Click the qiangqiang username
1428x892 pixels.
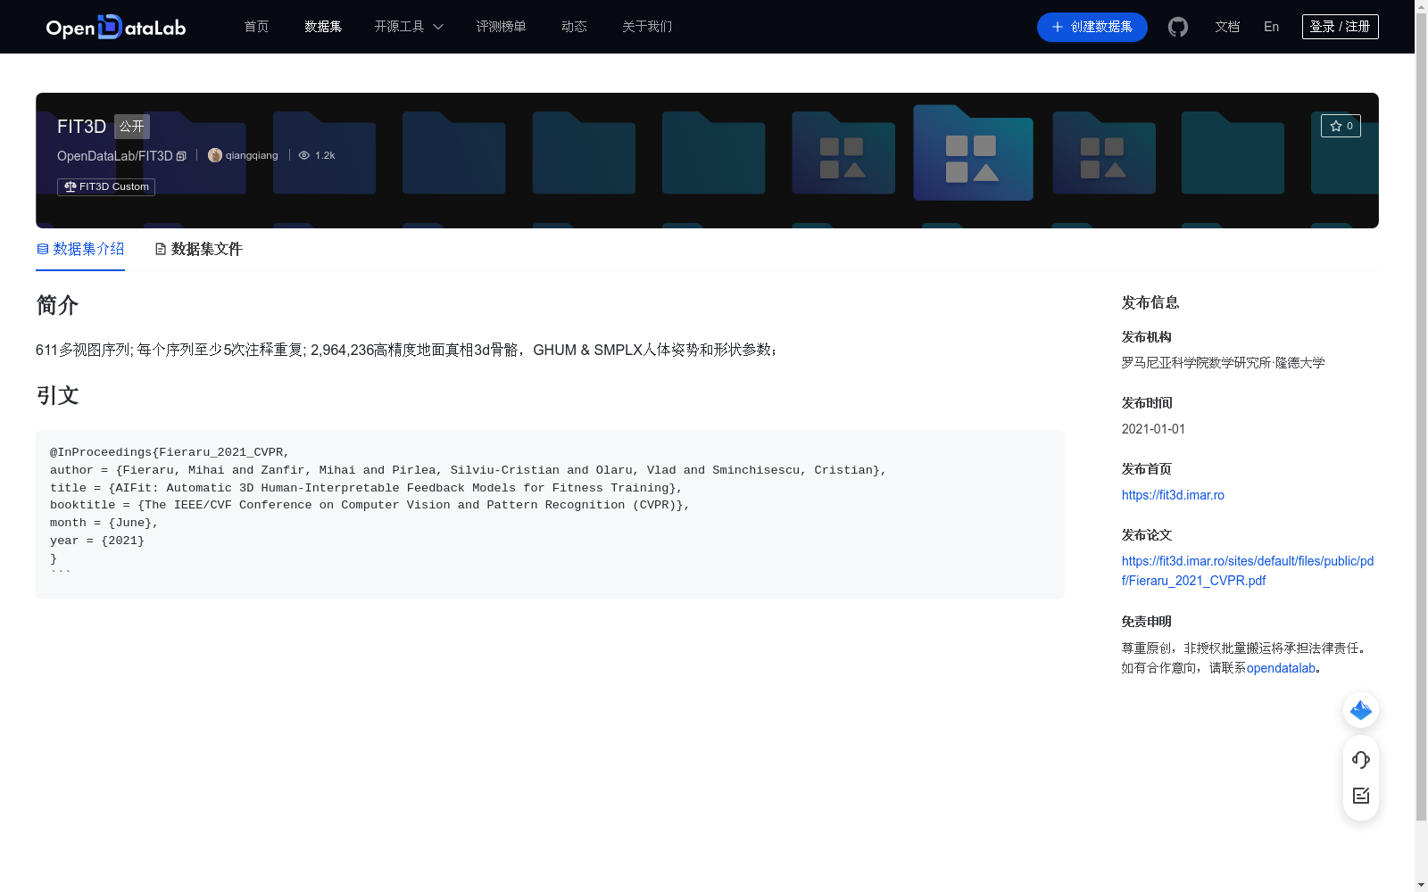[252, 155]
